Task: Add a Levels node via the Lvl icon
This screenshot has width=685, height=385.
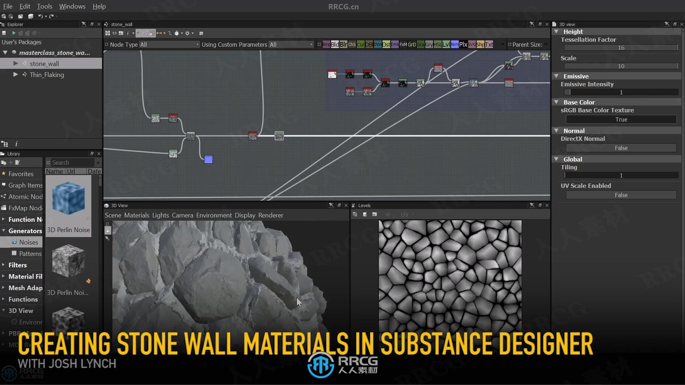Action: click(446, 45)
